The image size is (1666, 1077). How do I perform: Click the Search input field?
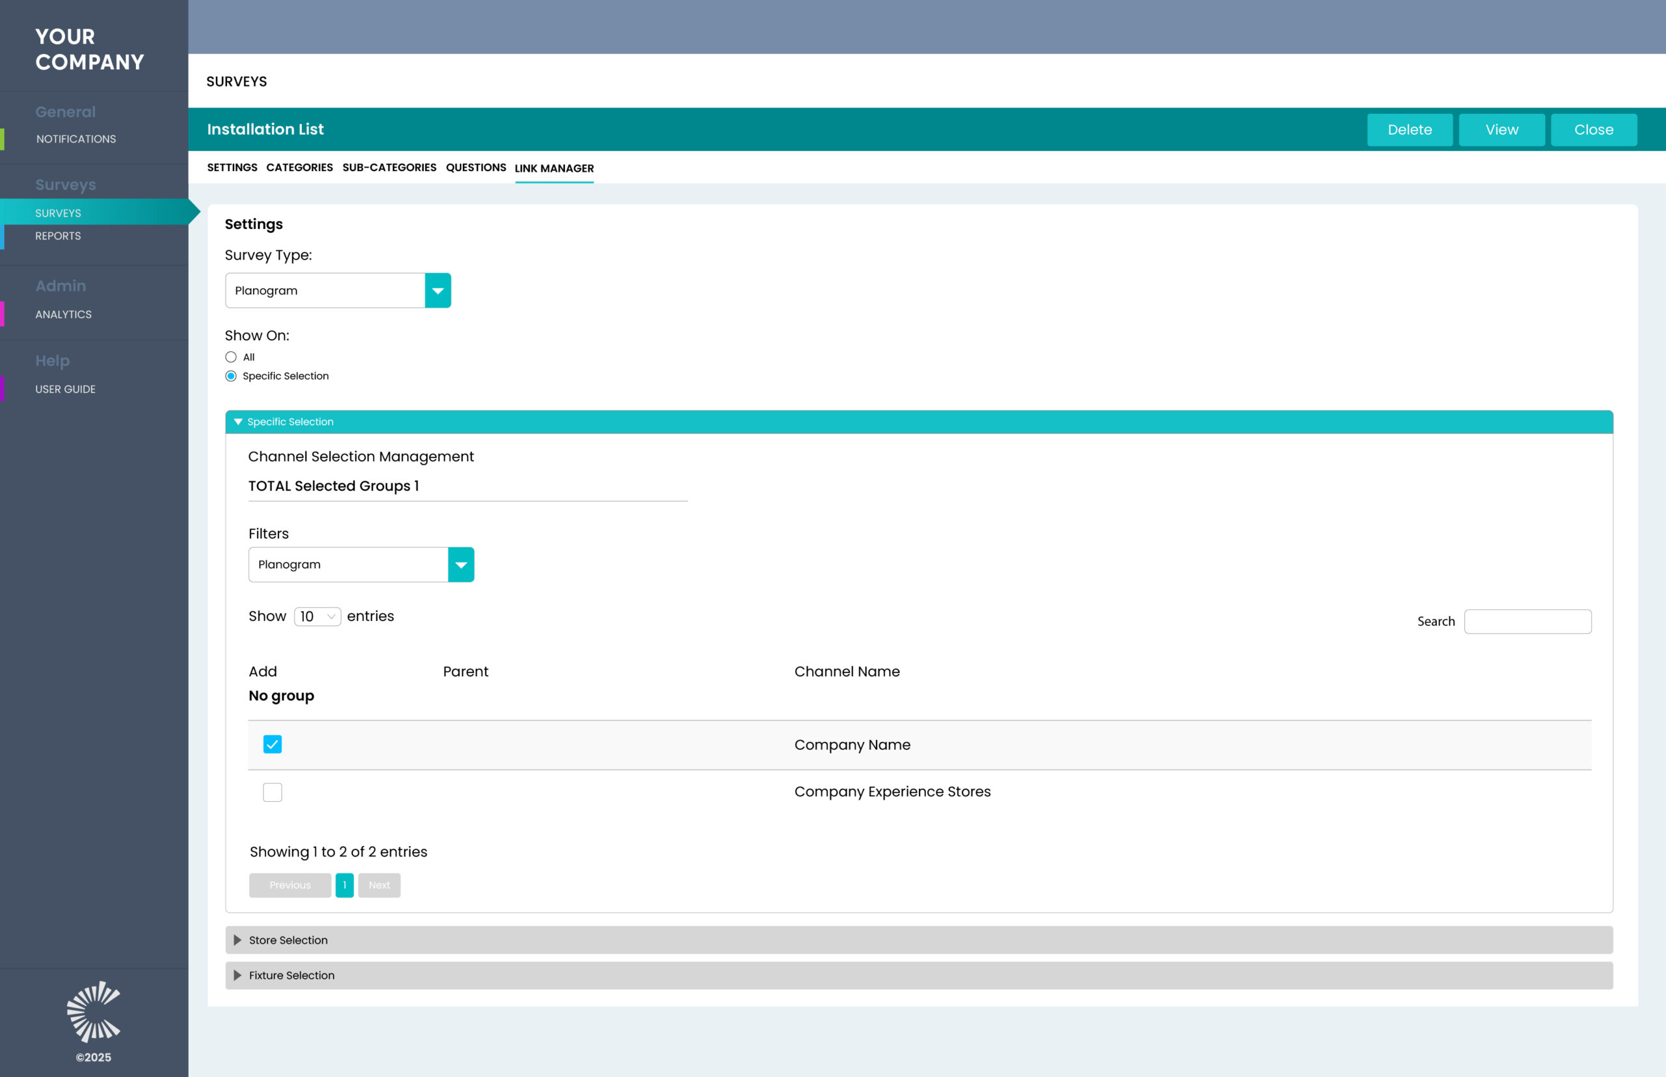[x=1528, y=621]
